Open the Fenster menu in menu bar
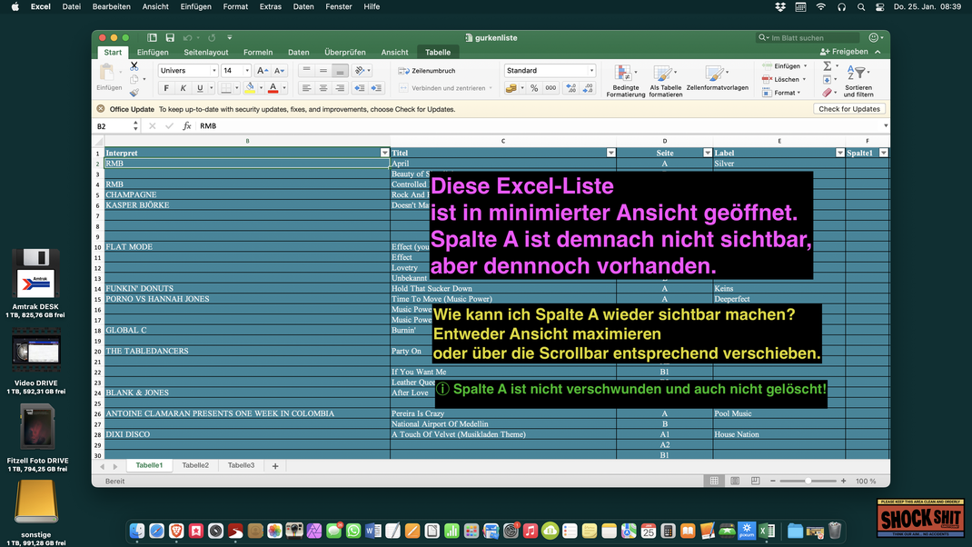972x547 pixels. tap(339, 7)
